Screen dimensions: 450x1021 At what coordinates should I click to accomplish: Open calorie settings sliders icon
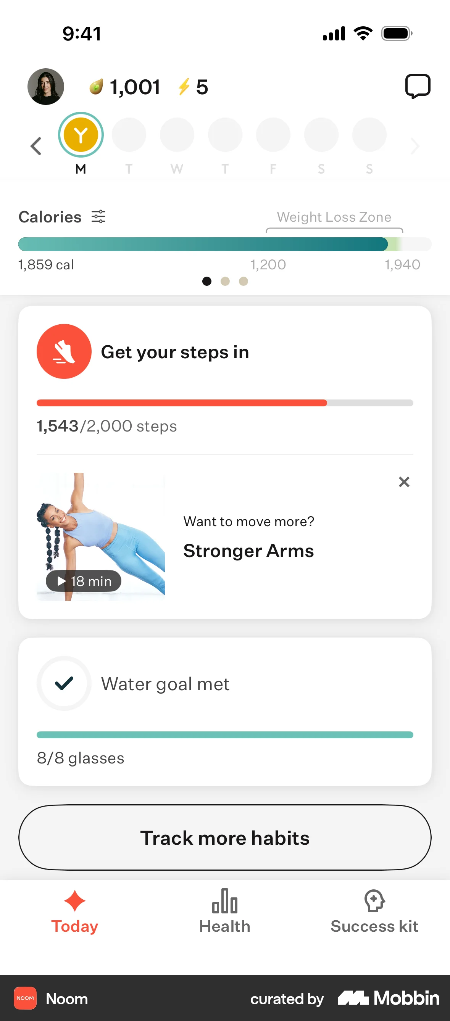pos(98,216)
